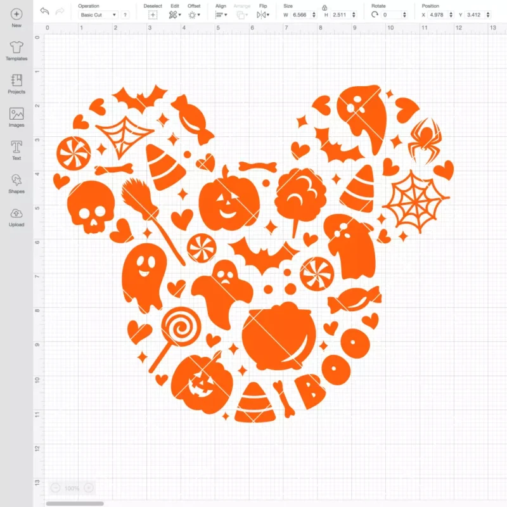Click the operation help question mark
This screenshot has width=507, height=507.
click(x=125, y=15)
